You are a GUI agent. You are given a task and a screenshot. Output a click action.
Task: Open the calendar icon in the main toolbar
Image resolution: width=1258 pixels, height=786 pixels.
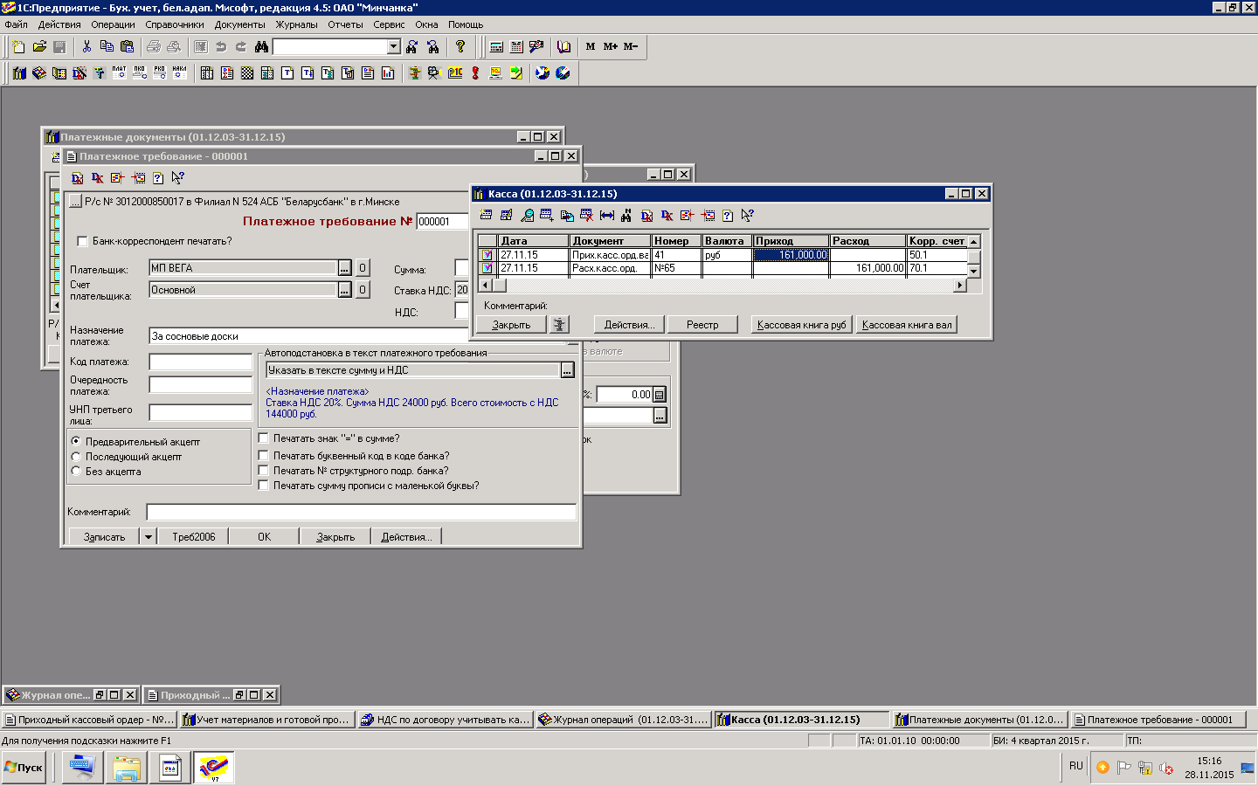coord(516,46)
